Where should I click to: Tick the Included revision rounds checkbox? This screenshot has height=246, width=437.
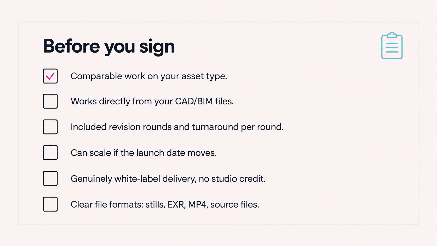click(x=50, y=127)
